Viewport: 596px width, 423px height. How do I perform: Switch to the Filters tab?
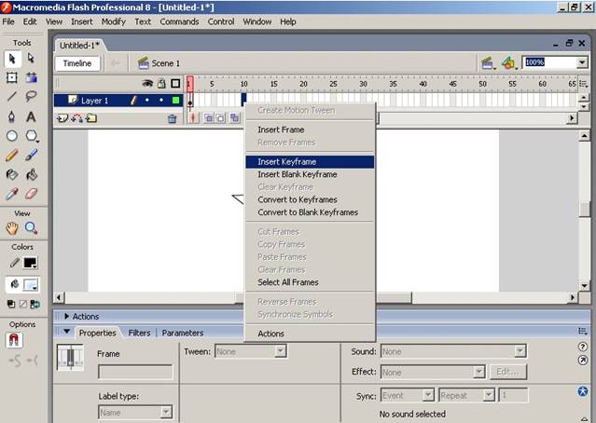point(139,333)
